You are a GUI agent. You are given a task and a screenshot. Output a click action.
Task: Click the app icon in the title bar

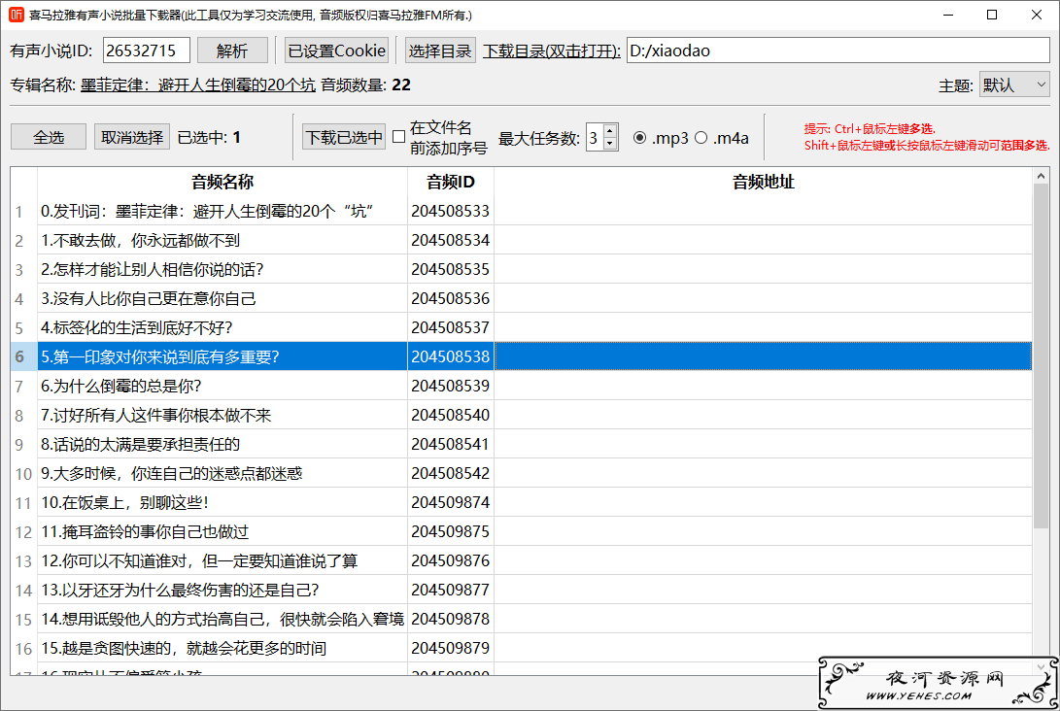[x=16, y=15]
